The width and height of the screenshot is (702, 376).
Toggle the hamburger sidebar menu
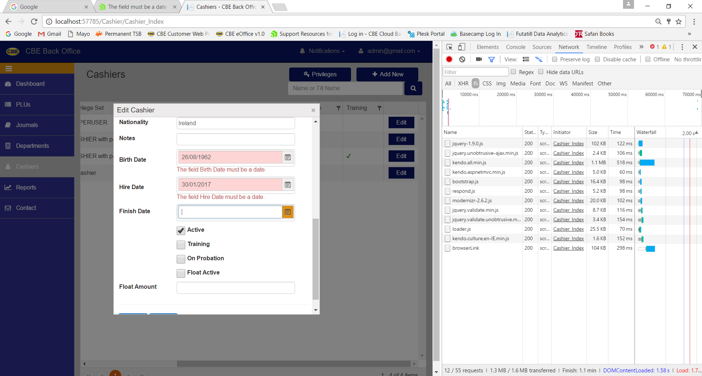click(x=9, y=68)
